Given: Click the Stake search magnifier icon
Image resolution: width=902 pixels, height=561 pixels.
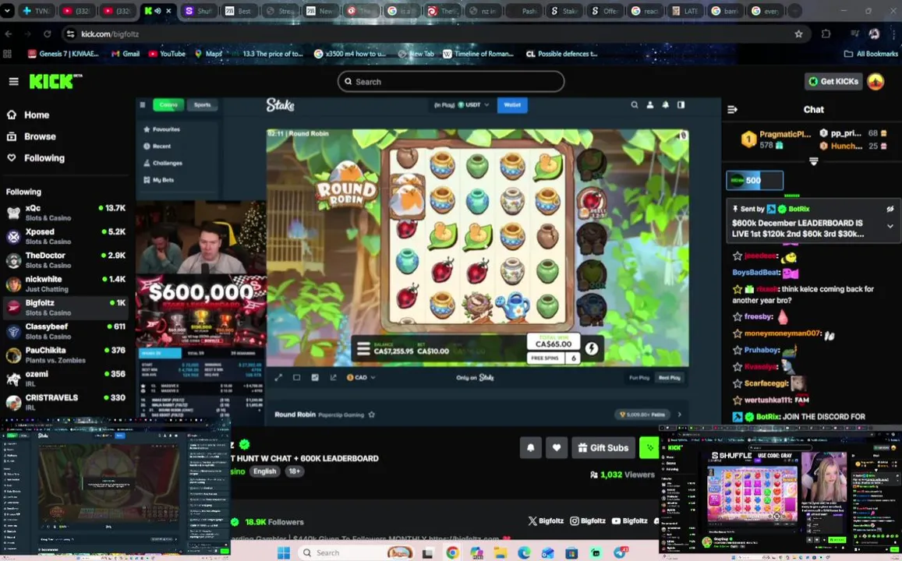Looking at the screenshot, I should [x=635, y=104].
